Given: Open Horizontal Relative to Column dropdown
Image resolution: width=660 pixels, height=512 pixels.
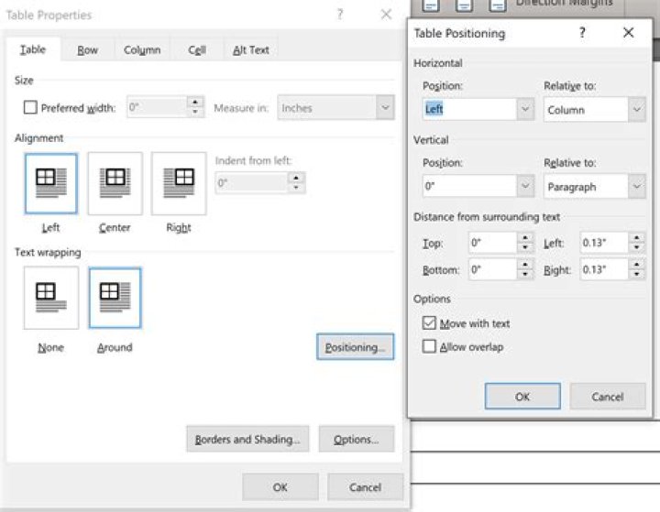Looking at the screenshot, I should pos(637,109).
